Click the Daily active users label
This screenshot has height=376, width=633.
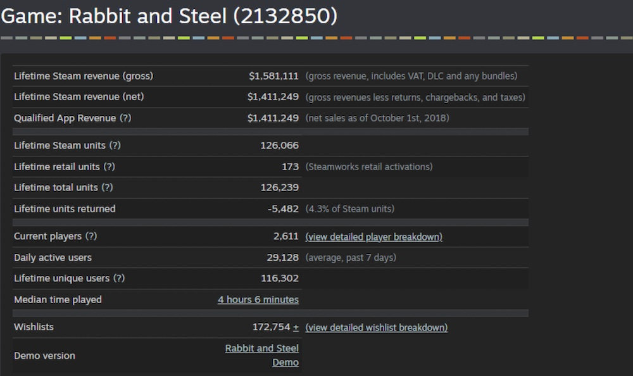point(53,258)
